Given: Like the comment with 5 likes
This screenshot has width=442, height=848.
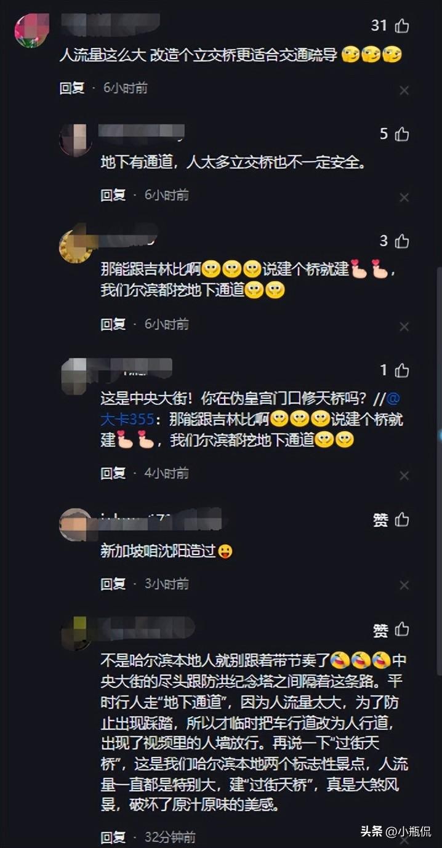Looking at the screenshot, I should (402, 134).
